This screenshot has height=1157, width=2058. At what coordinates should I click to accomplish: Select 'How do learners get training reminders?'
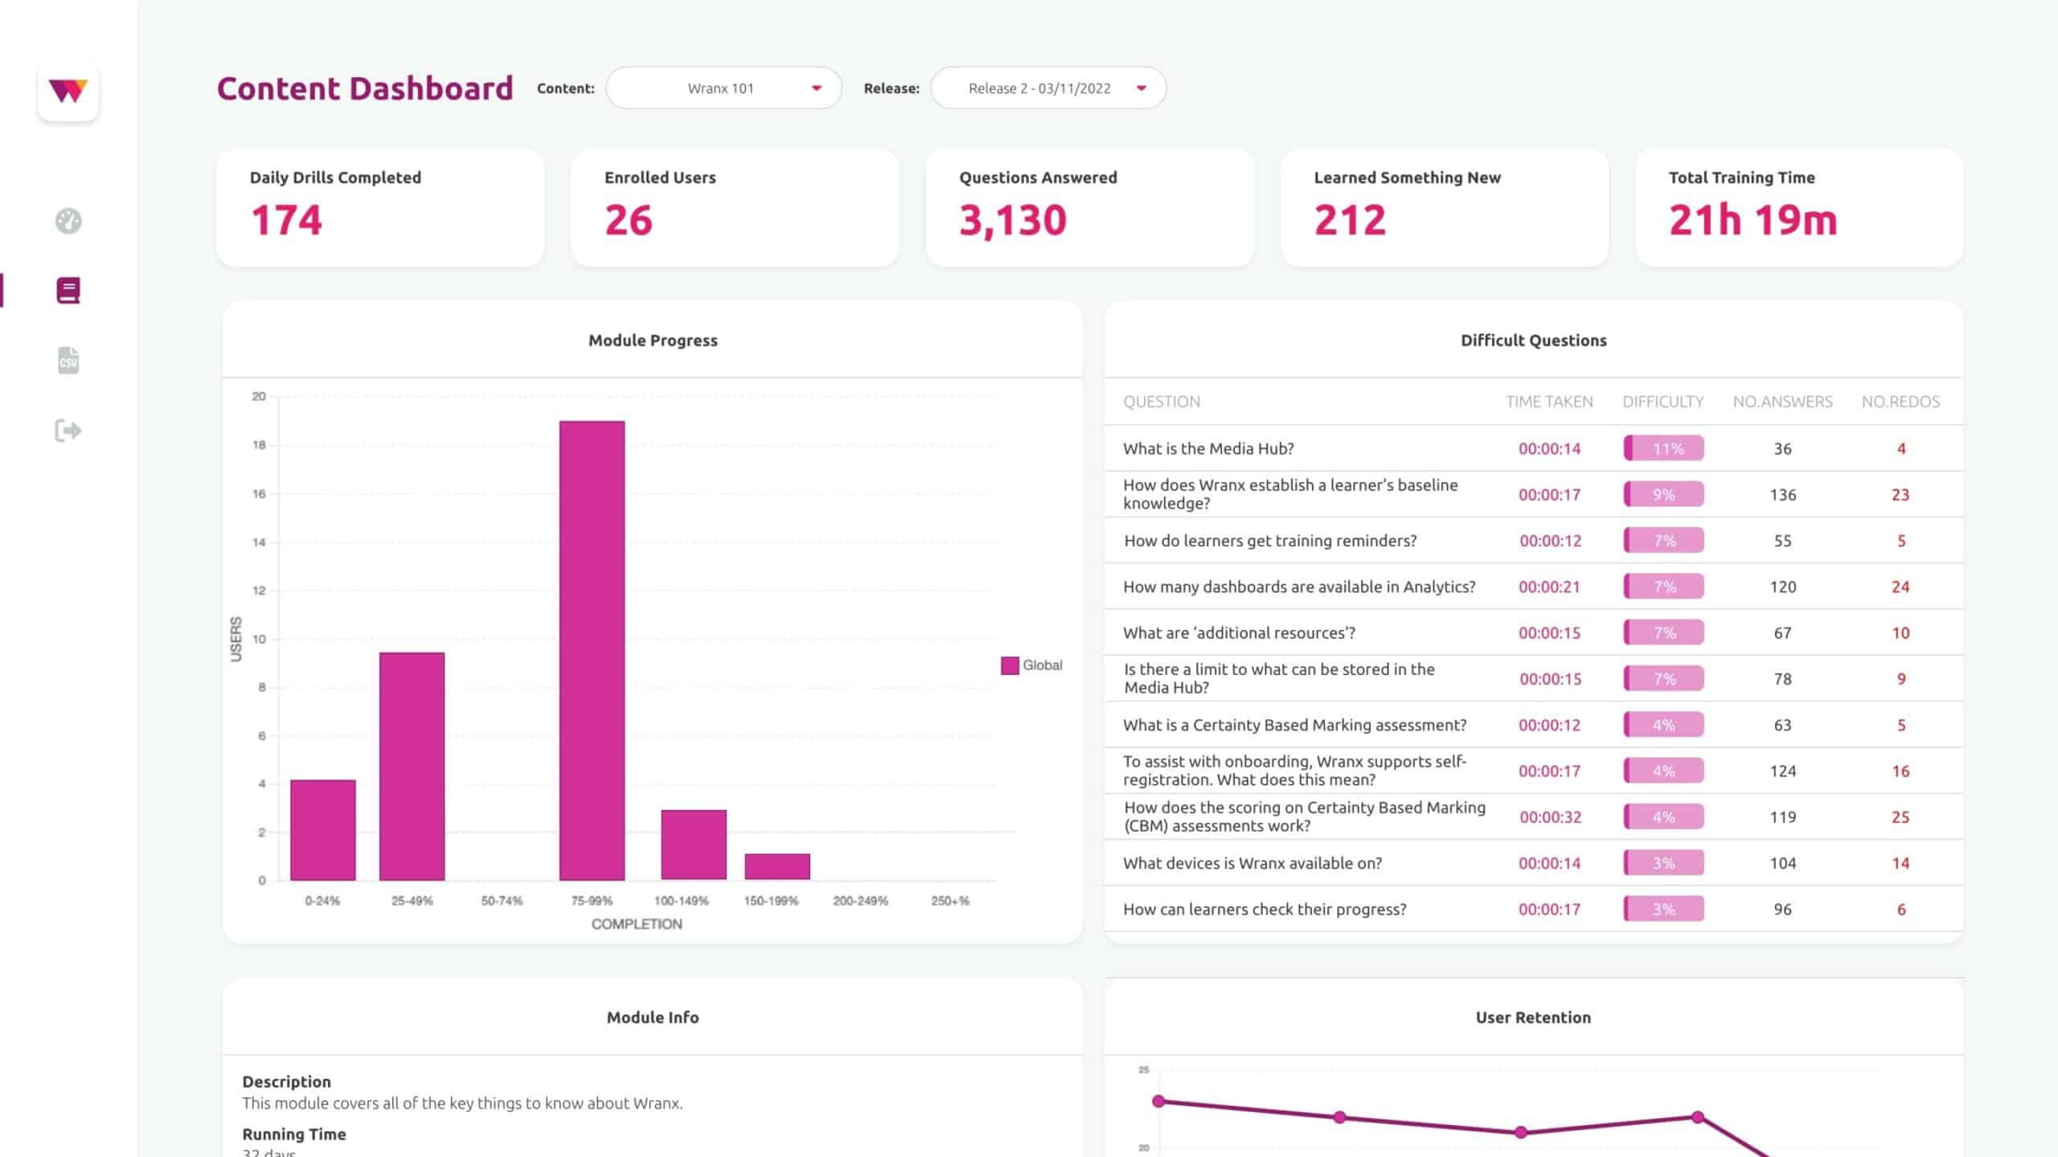coord(1270,541)
